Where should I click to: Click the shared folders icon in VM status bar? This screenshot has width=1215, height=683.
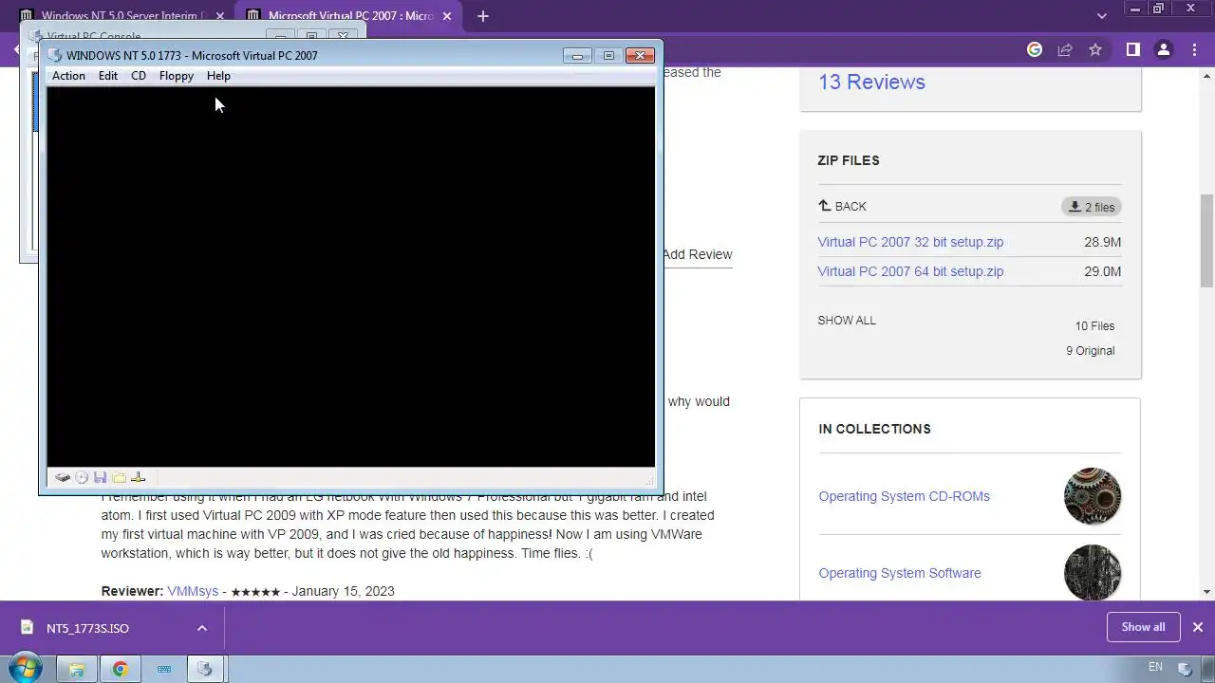(x=119, y=478)
